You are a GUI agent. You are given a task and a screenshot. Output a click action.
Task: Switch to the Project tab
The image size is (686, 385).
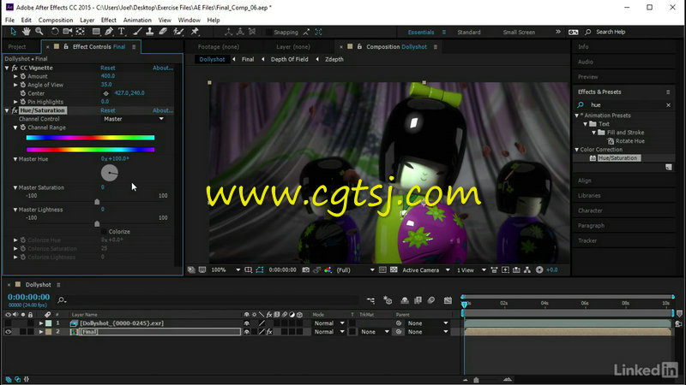coord(17,47)
